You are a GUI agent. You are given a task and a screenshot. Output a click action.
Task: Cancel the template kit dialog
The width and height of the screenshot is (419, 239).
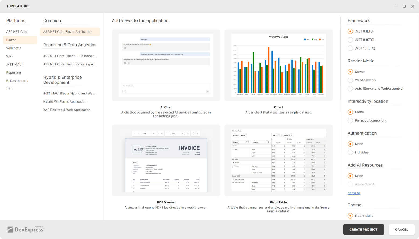pos(401,229)
